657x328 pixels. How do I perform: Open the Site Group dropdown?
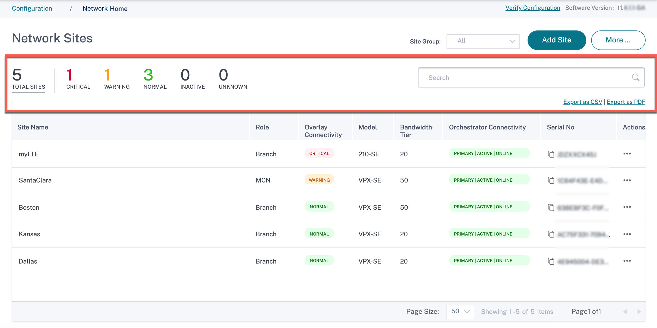483,41
